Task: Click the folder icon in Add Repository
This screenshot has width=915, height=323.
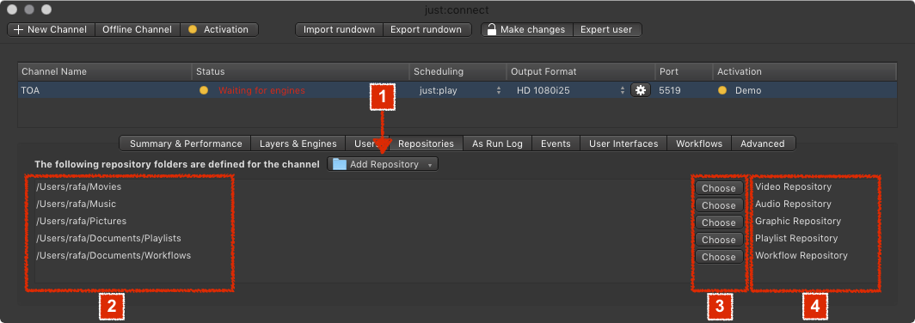Action: (340, 164)
